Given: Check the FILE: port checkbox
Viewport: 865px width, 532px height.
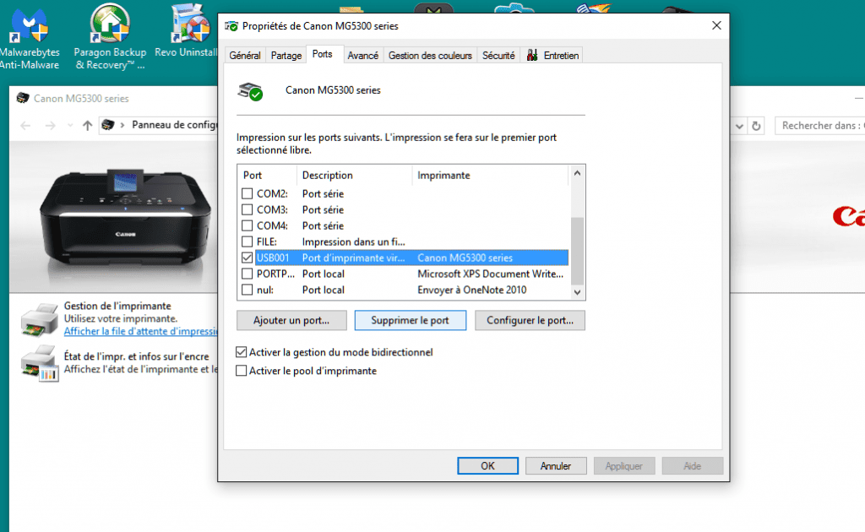Looking at the screenshot, I should (x=248, y=242).
